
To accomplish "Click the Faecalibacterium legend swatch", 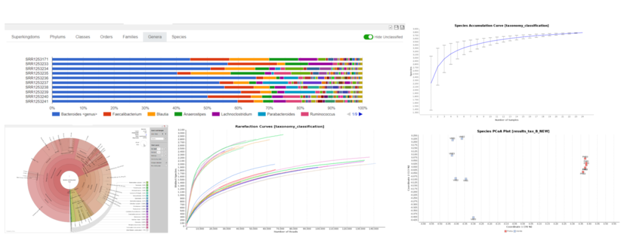I will point(107,114).
